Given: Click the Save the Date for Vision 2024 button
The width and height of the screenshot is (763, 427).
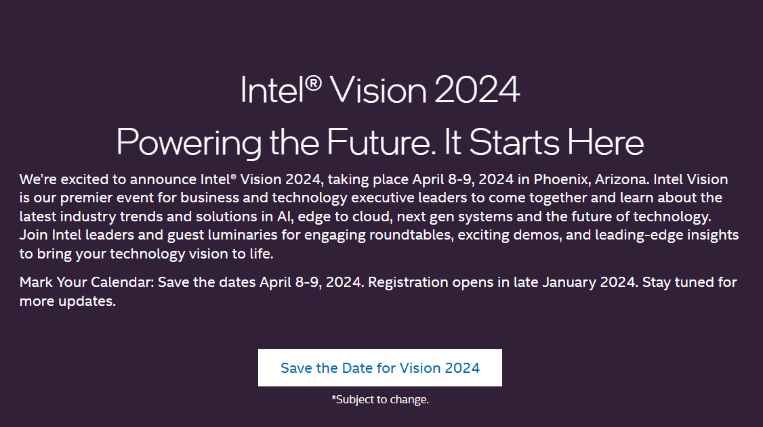Looking at the screenshot, I should 380,367.
